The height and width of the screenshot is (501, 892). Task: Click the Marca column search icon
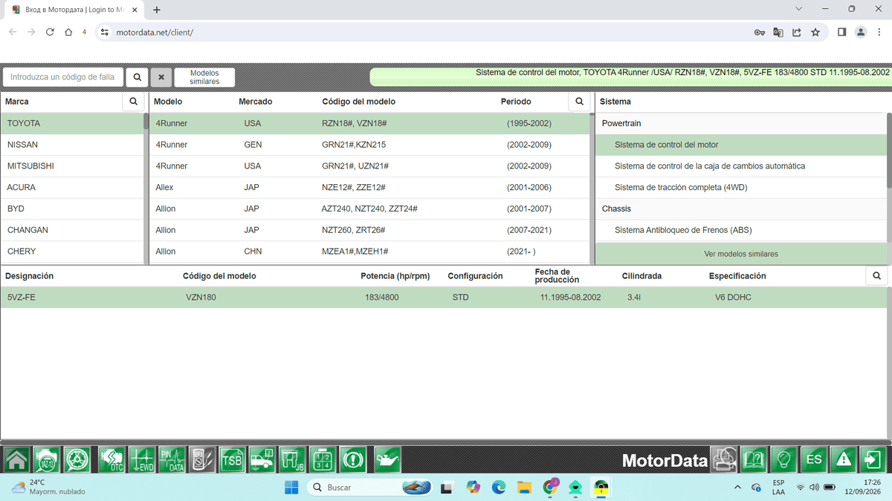(x=133, y=102)
